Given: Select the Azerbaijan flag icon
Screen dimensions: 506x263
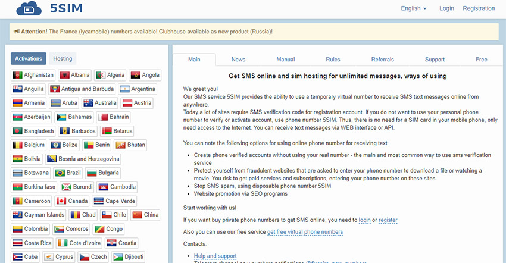Looking at the screenshot, I should pyautogui.click(x=17, y=117).
